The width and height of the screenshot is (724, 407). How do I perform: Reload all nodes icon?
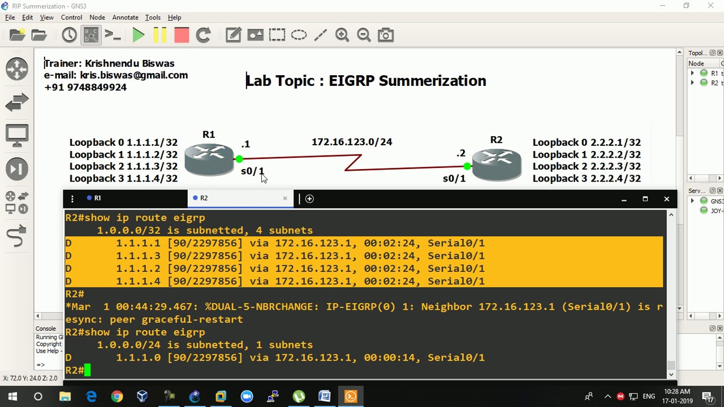pyautogui.click(x=203, y=35)
